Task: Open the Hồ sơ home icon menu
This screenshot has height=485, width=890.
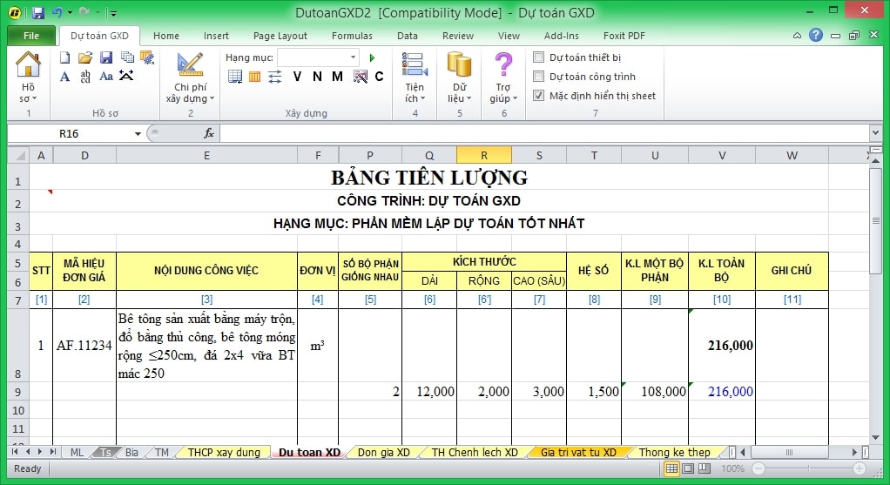Action: pyautogui.click(x=28, y=77)
